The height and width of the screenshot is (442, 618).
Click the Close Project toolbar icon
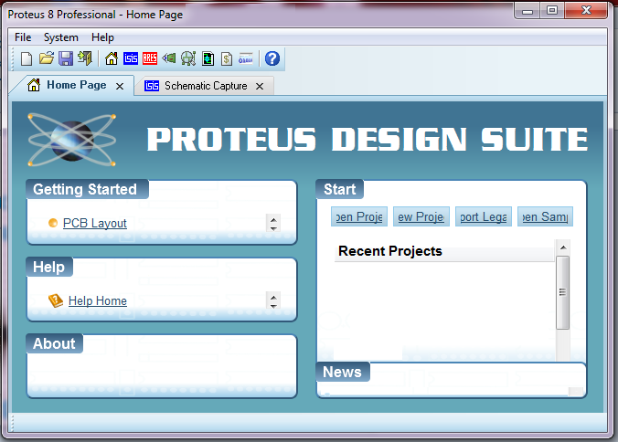[85, 58]
